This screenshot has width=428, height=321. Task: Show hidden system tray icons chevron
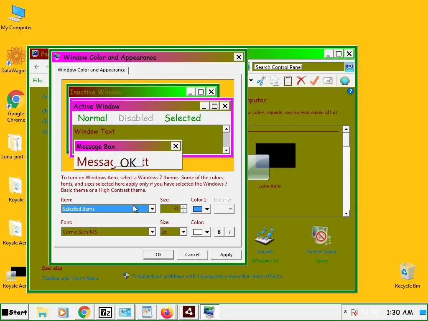pyautogui.click(x=345, y=312)
